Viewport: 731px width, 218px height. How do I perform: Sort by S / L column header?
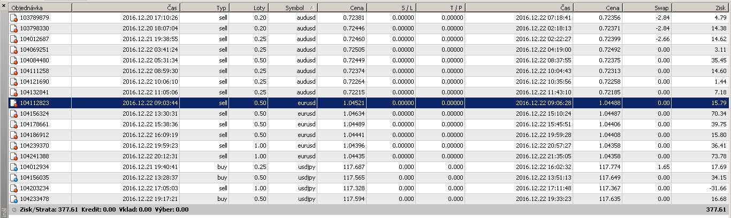point(391,8)
